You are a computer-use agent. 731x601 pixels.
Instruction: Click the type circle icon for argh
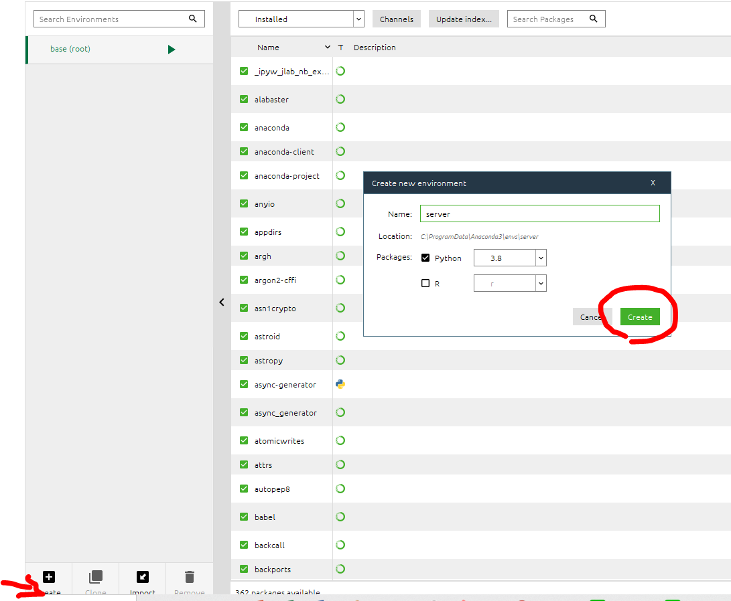click(x=340, y=256)
